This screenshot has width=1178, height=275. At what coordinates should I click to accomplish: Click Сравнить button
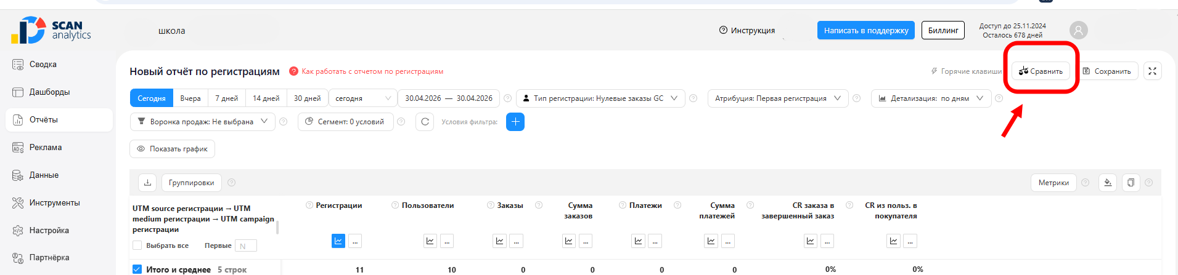point(1041,71)
